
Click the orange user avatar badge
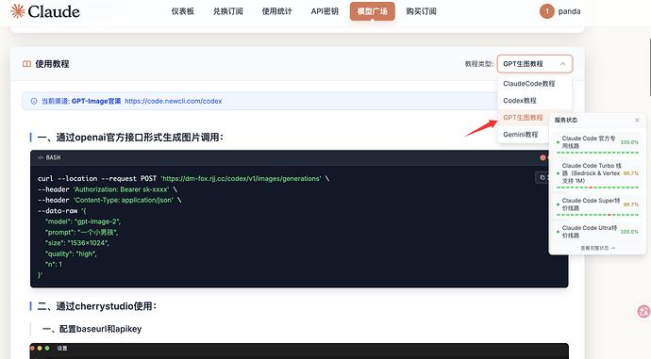coord(547,11)
